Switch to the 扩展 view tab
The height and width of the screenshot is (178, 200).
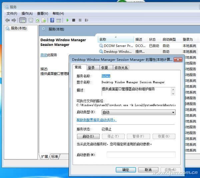[44, 156]
